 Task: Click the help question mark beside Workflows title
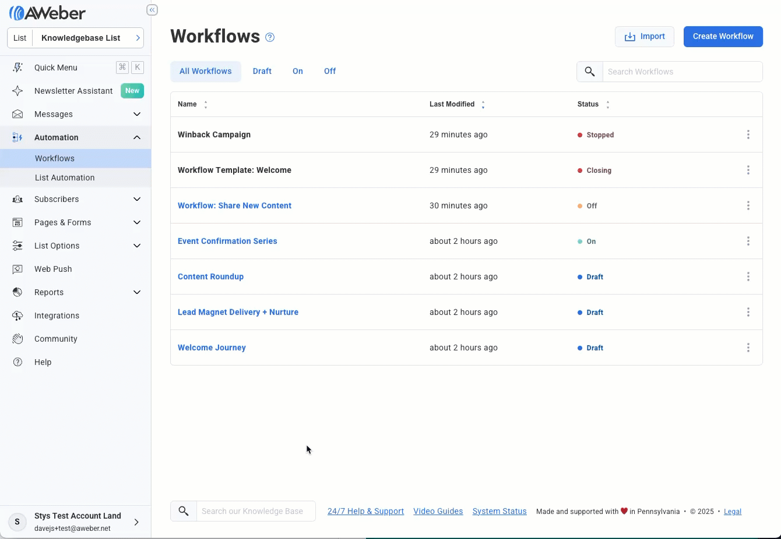[270, 37]
